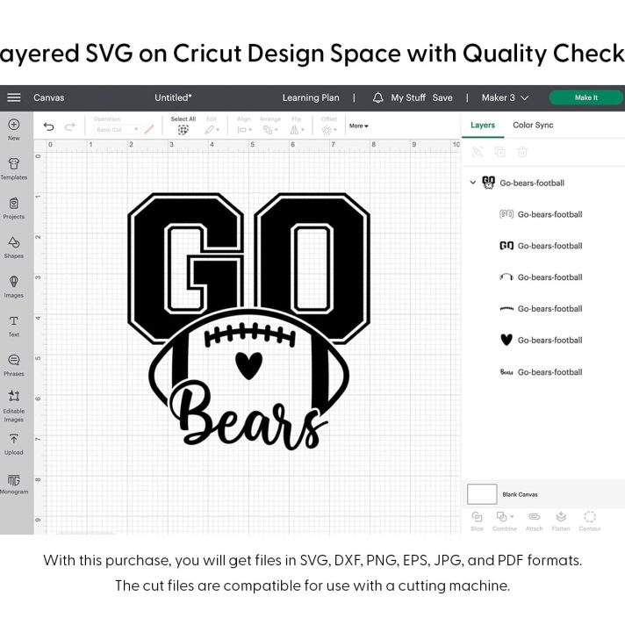Image resolution: width=625 pixels, height=625 pixels.
Task: Open the Phrases panel
Action: coord(13,365)
